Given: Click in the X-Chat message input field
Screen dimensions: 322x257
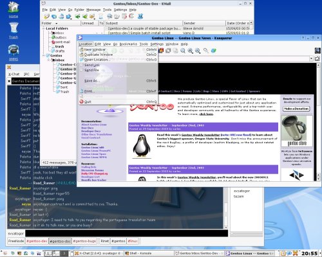Looking at the screenshot, I should [127, 233].
